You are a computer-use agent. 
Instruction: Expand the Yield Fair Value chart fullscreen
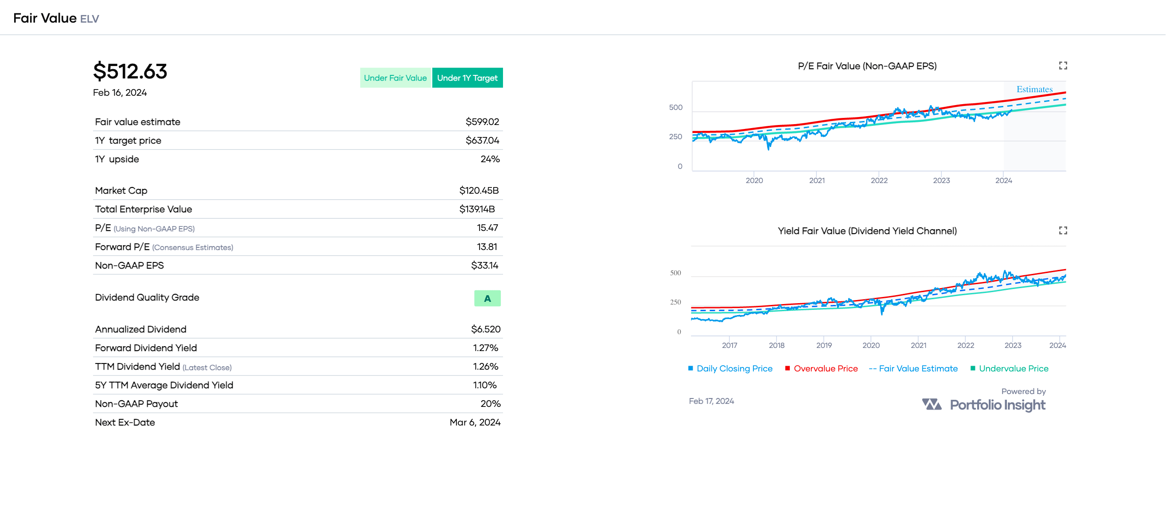pos(1063,230)
